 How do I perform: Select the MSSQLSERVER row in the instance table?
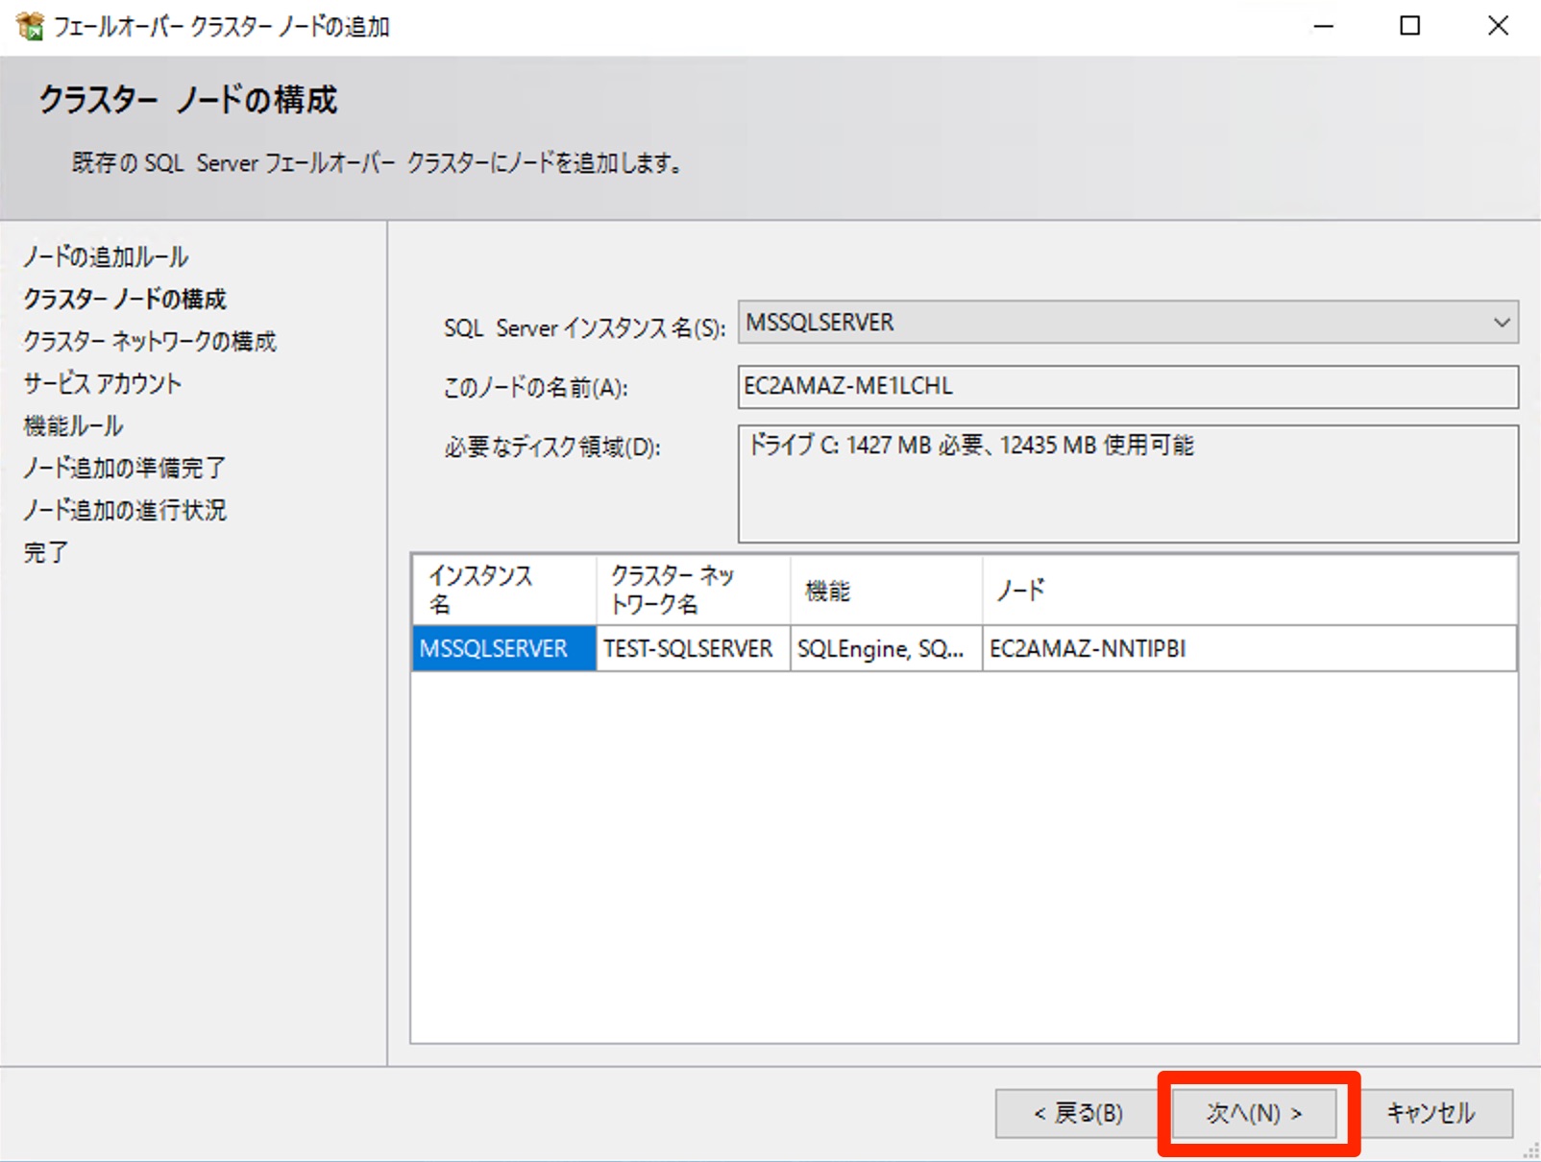pyautogui.click(x=502, y=648)
